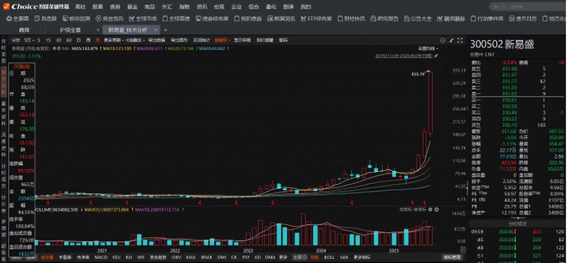567x263 pixels.
Task: Select the 5-minute period button
Action: pyautogui.click(x=39, y=40)
